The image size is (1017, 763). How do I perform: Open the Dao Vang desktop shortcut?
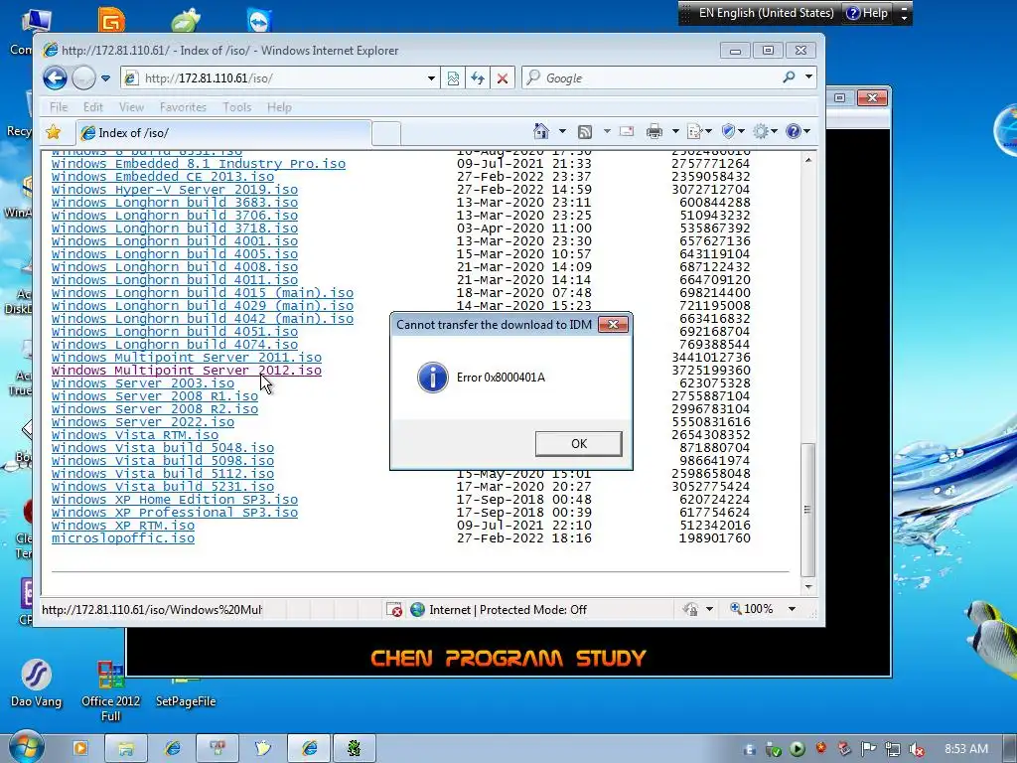36,684
